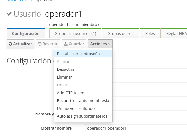Click the checkmark icon beside Usuario title
187x138 pixels.
9,14
